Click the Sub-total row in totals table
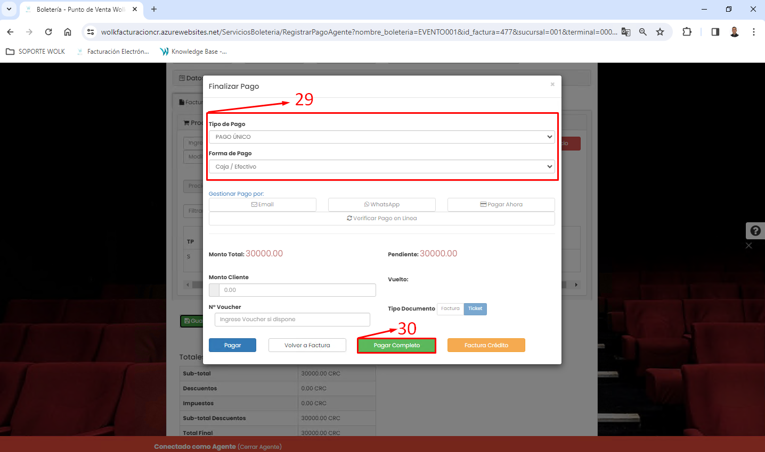This screenshot has width=765, height=452. [278, 374]
